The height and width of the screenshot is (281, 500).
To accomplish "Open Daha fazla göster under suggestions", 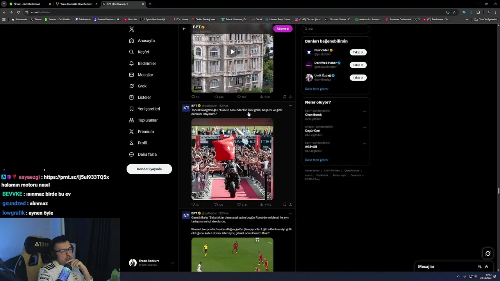I will click(317, 89).
